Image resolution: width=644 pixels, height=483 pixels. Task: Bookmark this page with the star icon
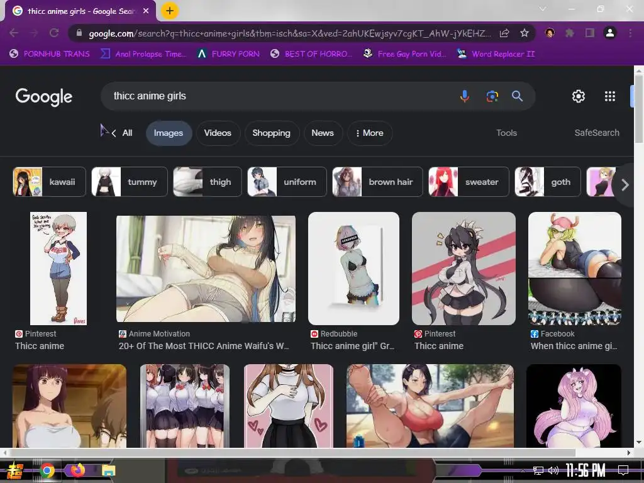click(x=524, y=33)
